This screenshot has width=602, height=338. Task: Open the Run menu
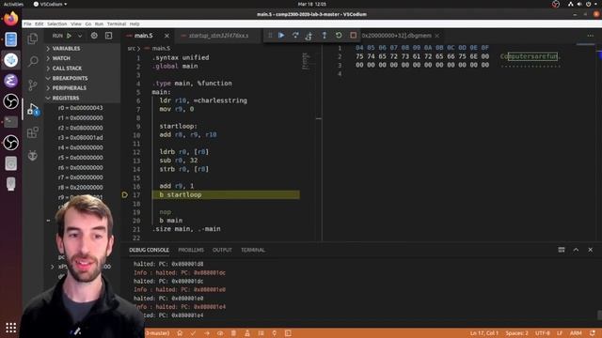click(x=99, y=23)
